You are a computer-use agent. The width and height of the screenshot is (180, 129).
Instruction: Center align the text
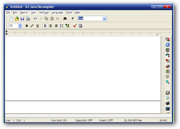click(51, 26)
